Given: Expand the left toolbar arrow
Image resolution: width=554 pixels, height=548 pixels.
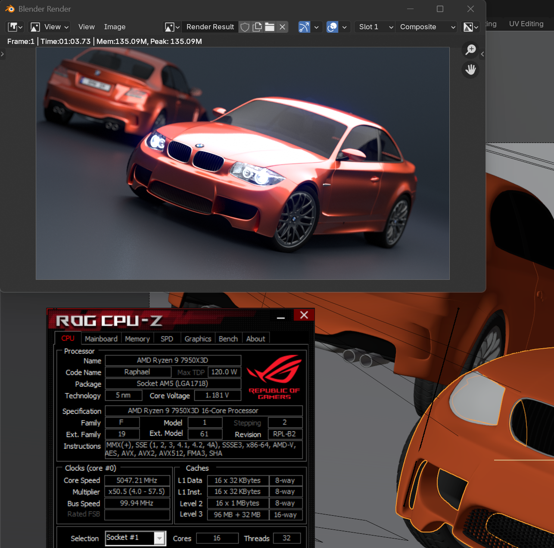Looking at the screenshot, I should pyautogui.click(x=3, y=54).
